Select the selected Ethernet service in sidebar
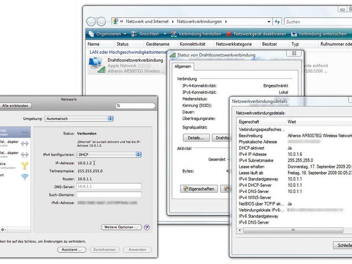This screenshot has height=264, width=352. point(15,132)
